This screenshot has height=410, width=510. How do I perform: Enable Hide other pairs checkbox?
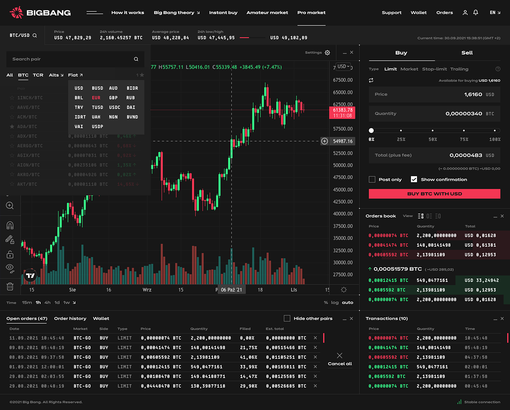[x=287, y=318]
